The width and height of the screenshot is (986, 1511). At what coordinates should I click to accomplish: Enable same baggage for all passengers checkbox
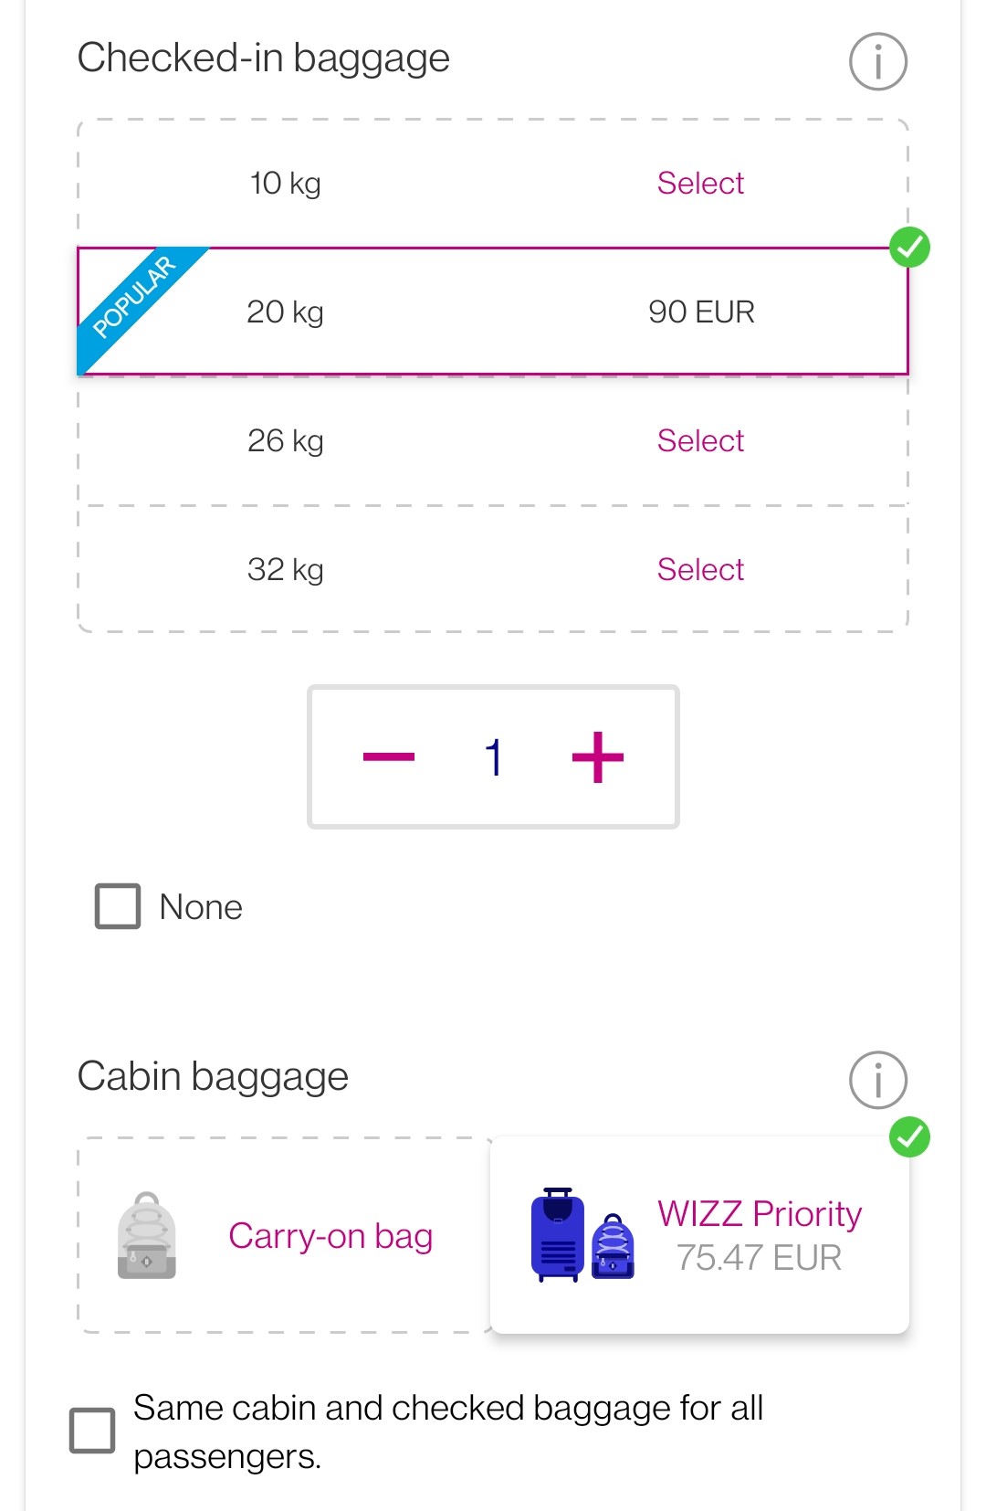pyautogui.click(x=92, y=1431)
